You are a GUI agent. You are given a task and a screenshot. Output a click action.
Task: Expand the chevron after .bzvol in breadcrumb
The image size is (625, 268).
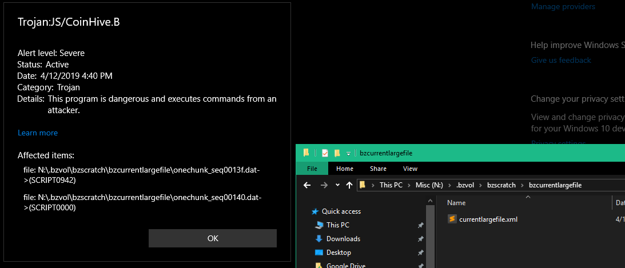[x=480, y=185]
